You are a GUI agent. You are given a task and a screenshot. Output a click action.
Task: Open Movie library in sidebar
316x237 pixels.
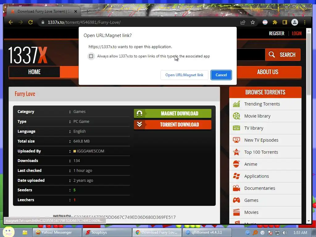257,116
